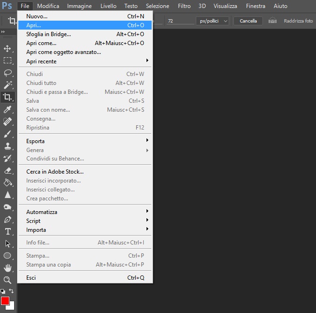Screen dimensions: 316x313
Task: Choose Sfoglia in Bridge...
Action: tap(85, 34)
